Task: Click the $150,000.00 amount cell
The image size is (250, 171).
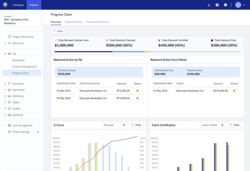Action: tap(220, 91)
